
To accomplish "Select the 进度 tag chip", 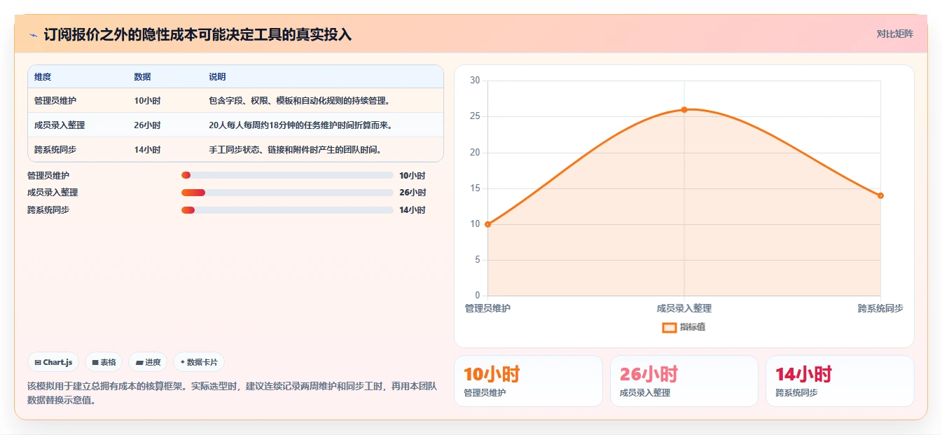I will click(x=148, y=362).
